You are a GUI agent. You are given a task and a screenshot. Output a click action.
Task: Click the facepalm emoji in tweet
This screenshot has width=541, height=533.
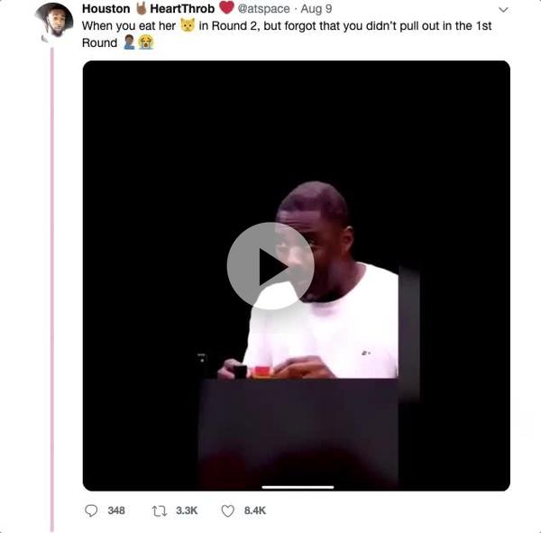coord(129,42)
